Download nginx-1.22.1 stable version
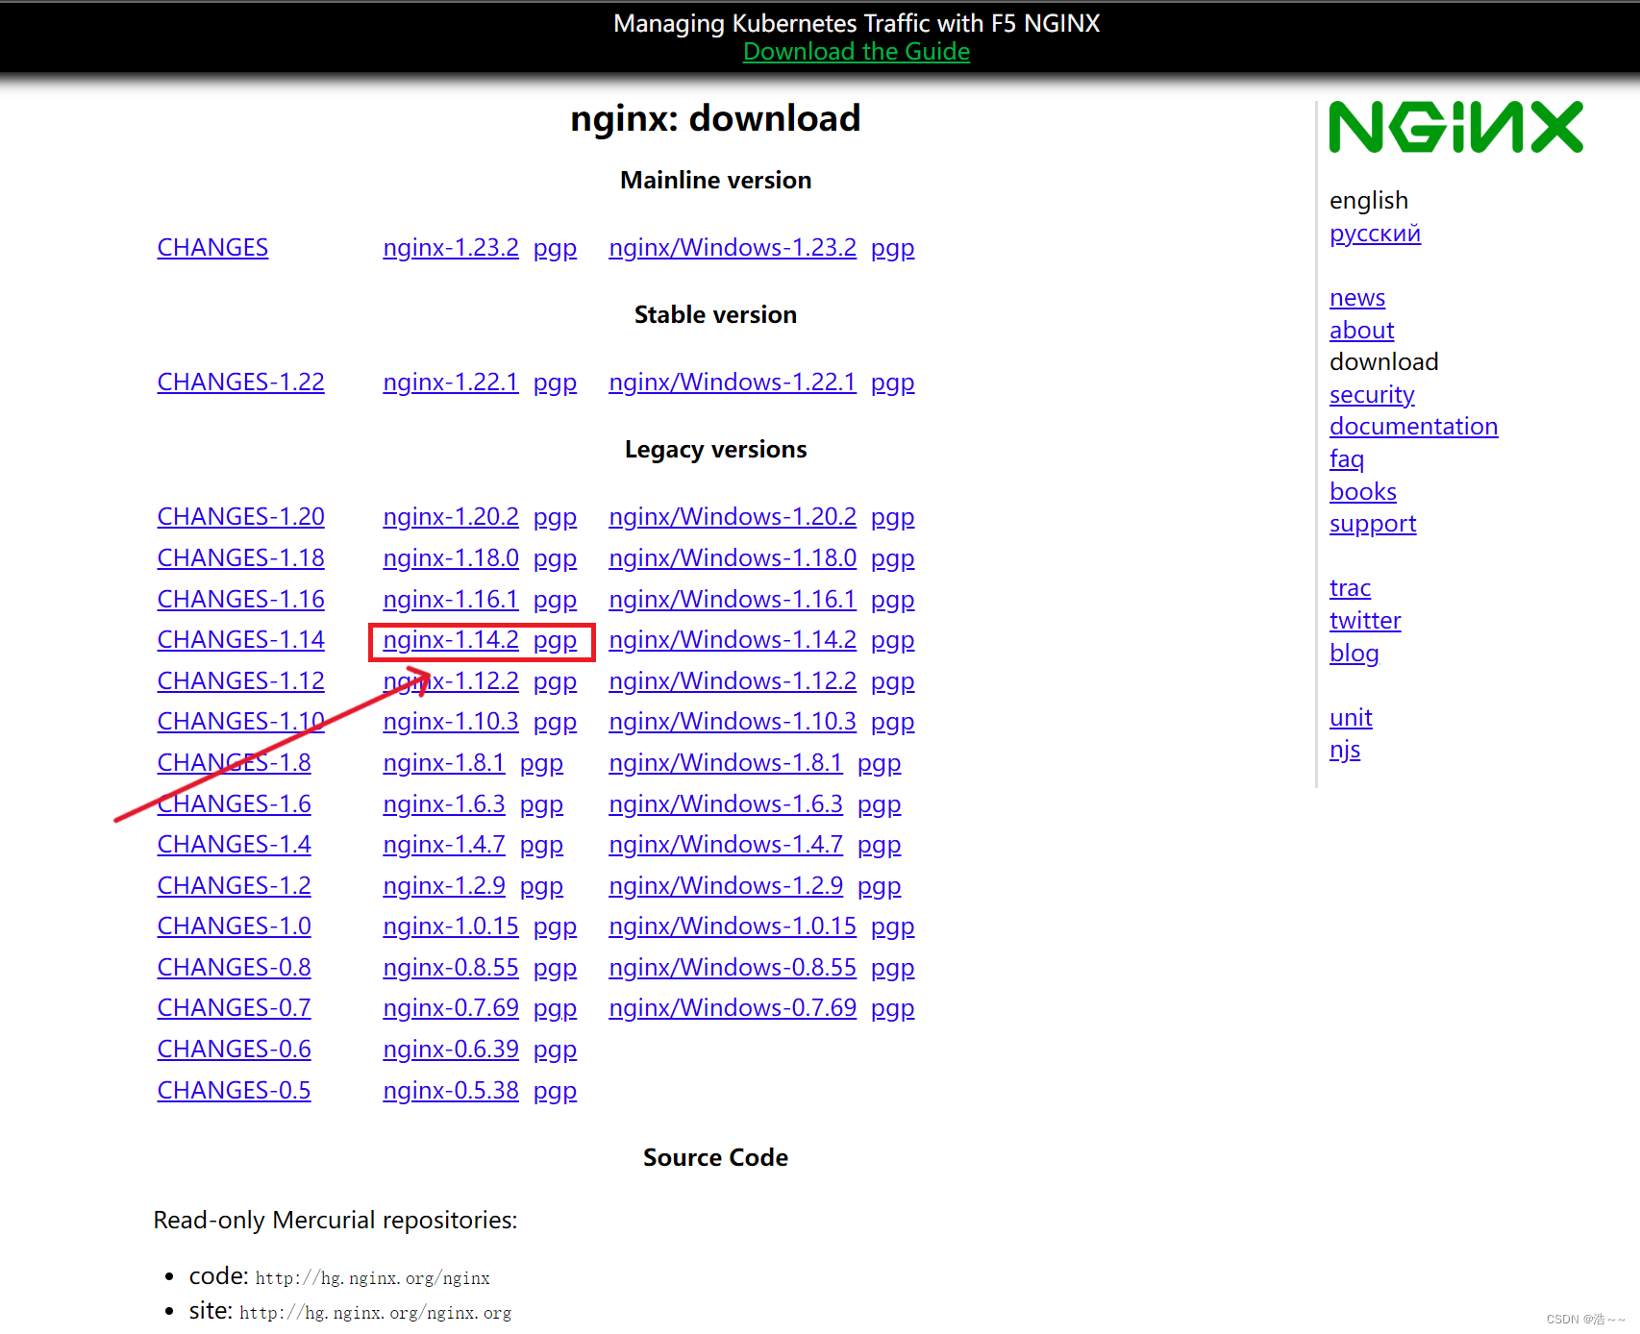The height and width of the screenshot is (1334, 1640). (450, 382)
